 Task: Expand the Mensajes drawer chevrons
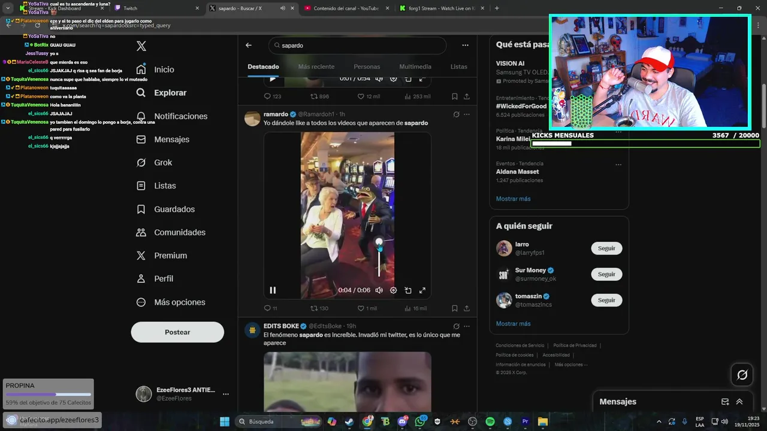coord(739,402)
